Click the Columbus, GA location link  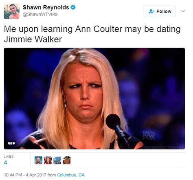71,175
